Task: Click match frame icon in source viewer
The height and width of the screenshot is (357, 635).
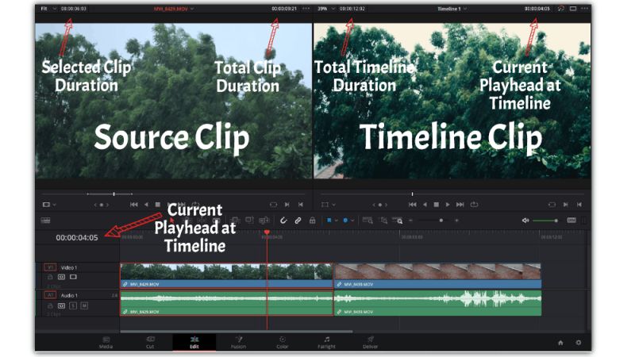Action: point(273,205)
